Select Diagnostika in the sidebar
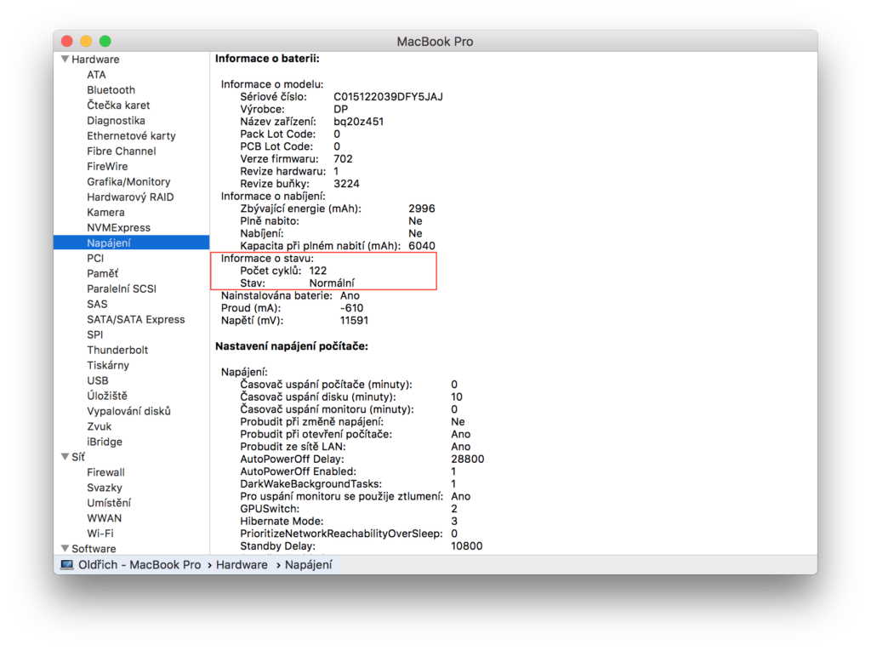 116,121
